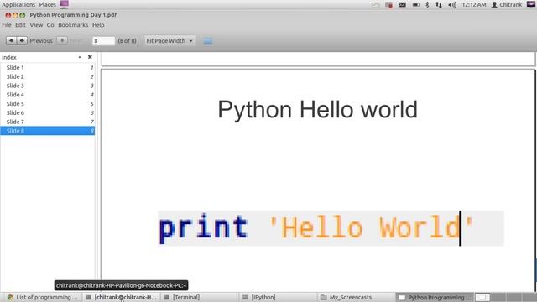537x302 pixels.
Task: Open the network connection indicator
Action: [x=439, y=5]
